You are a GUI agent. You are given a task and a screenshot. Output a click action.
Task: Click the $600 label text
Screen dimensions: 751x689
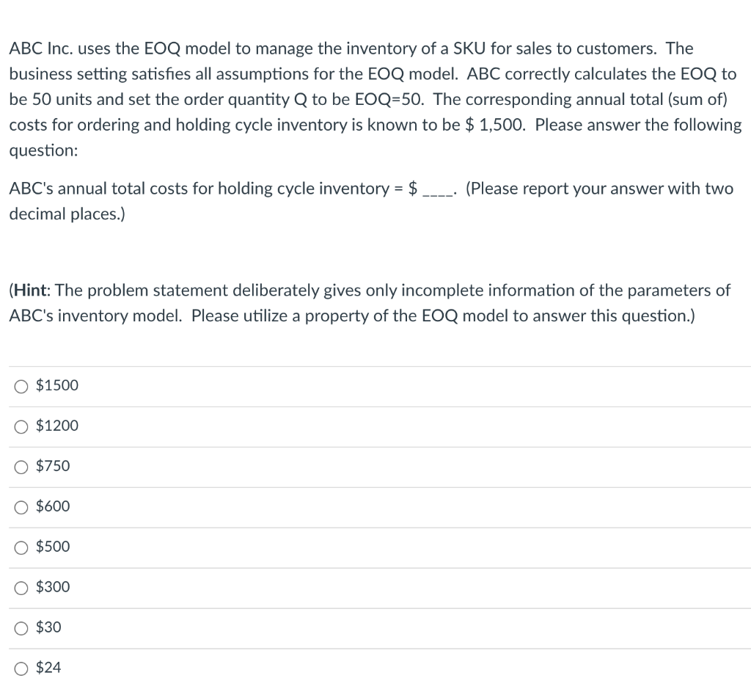(x=53, y=506)
